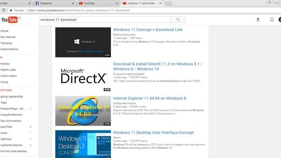The height and width of the screenshot is (158, 281).
Task: Click the browser address bar URL
Action: pyautogui.click(x=79, y=10)
